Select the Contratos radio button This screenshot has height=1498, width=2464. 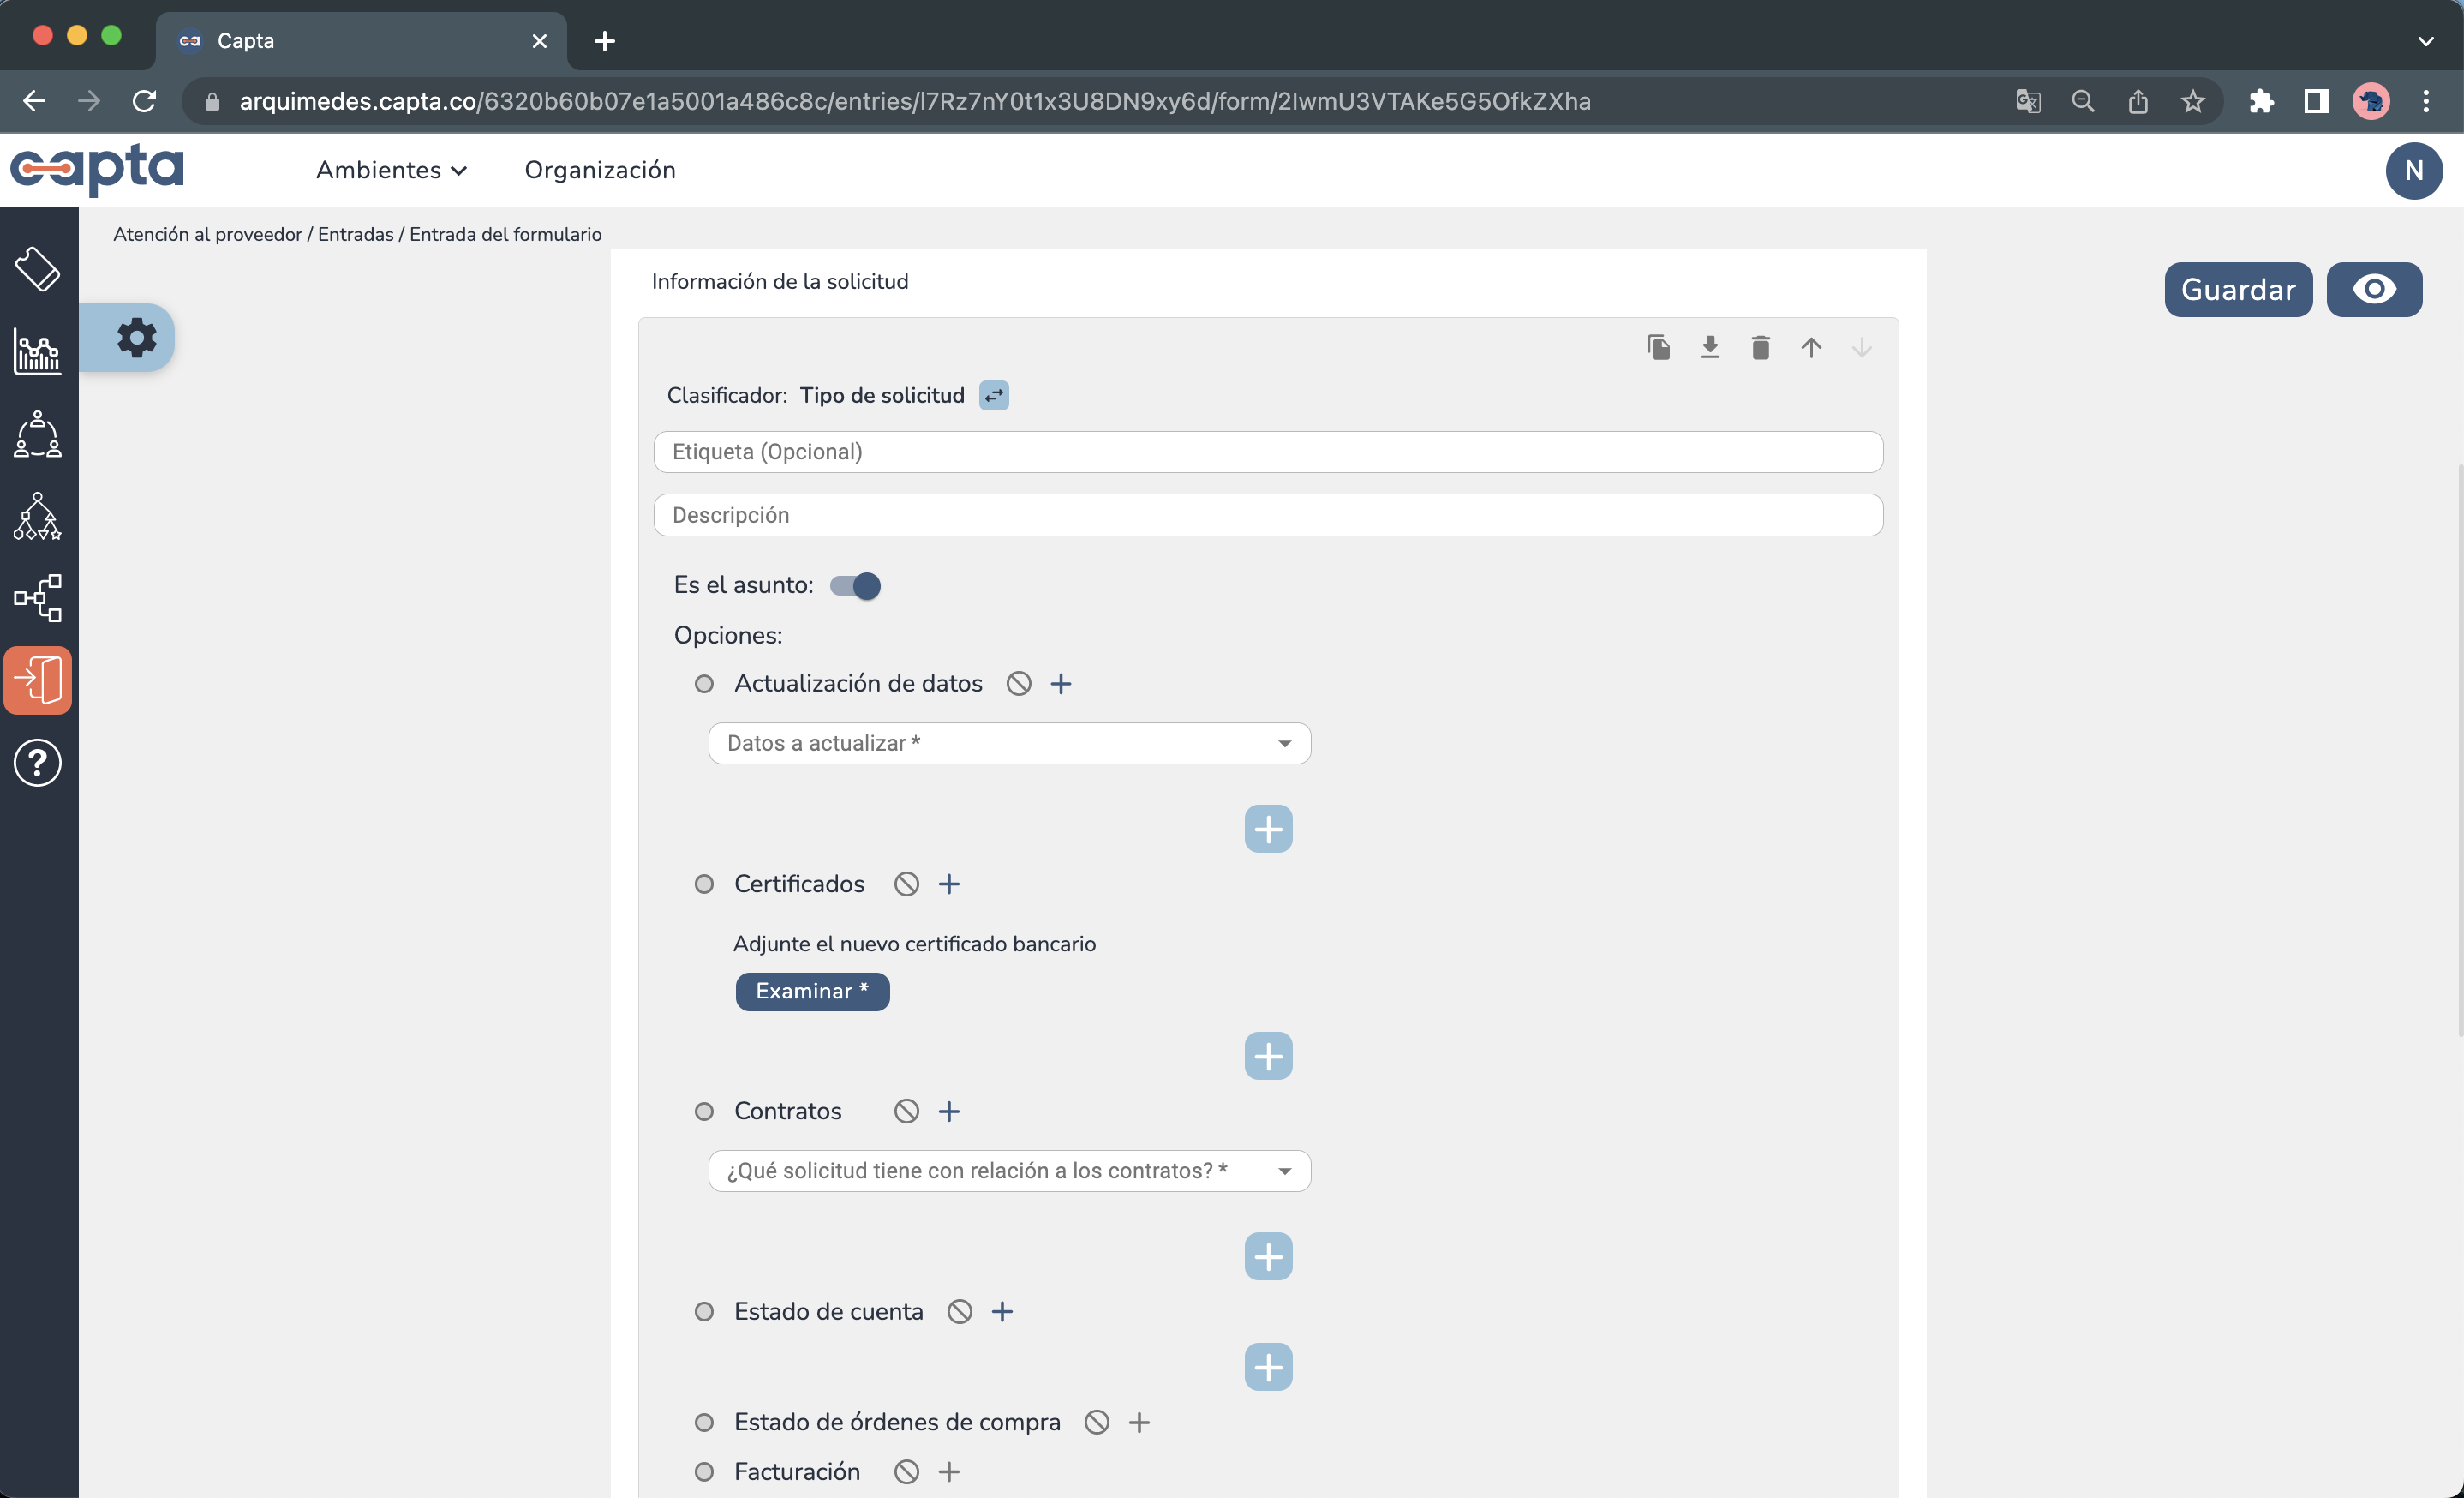pyautogui.click(x=705, y=1111)
